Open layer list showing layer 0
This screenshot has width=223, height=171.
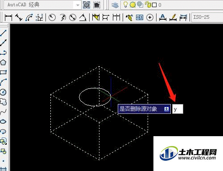coord(172,5)
